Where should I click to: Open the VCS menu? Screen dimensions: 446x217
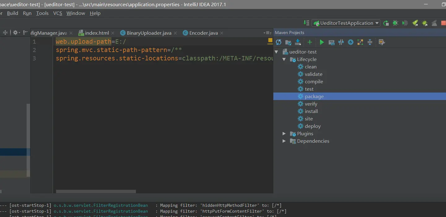(x=58, y=13)
